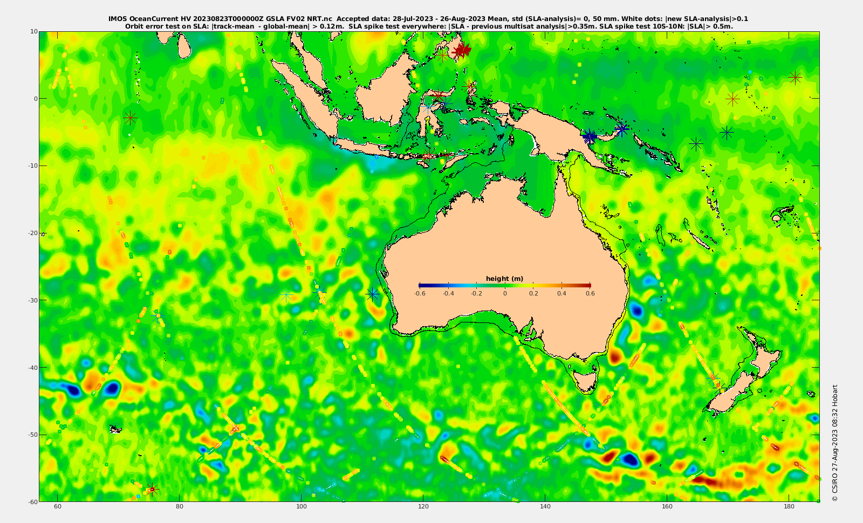The image size is (863, 523).
Task: Click the red asterisk on equator near 171°E
Action: pos(732,99)
